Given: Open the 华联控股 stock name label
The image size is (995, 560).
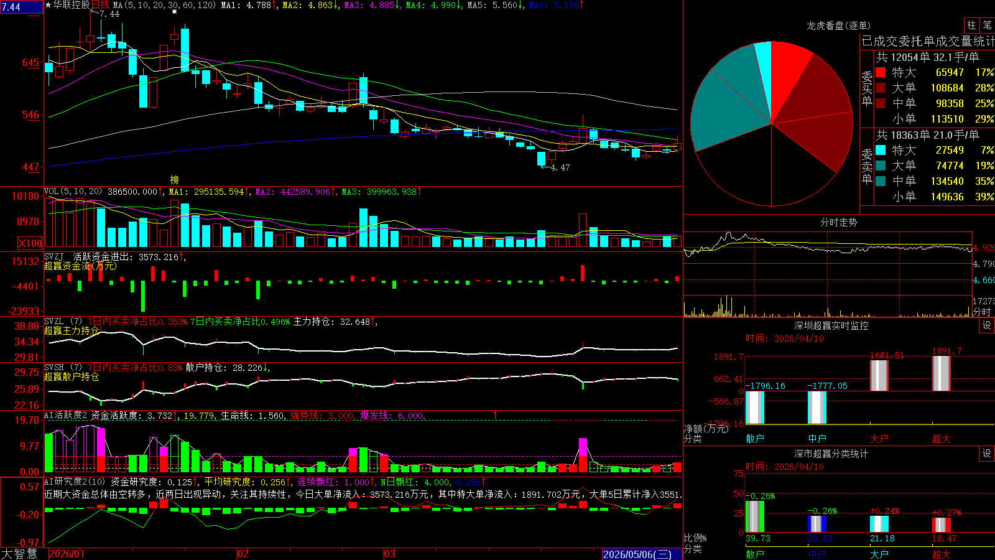Looking at the screenshot, I should click(72, 5).
